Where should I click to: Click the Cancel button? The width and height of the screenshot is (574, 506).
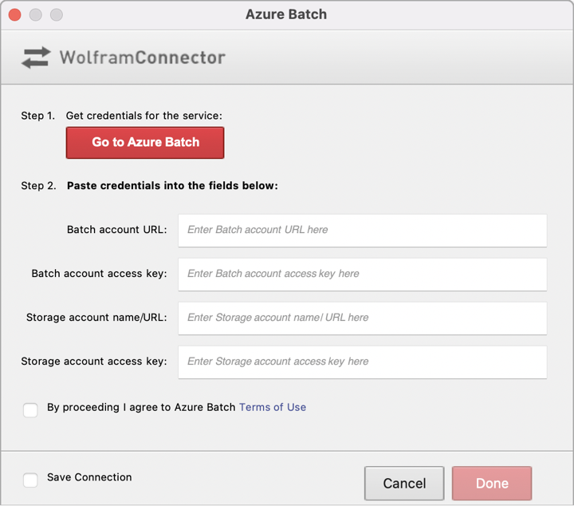coord(404,483)
